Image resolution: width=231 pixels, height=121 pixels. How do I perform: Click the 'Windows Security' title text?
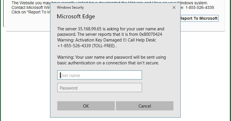tap(70, 7)
